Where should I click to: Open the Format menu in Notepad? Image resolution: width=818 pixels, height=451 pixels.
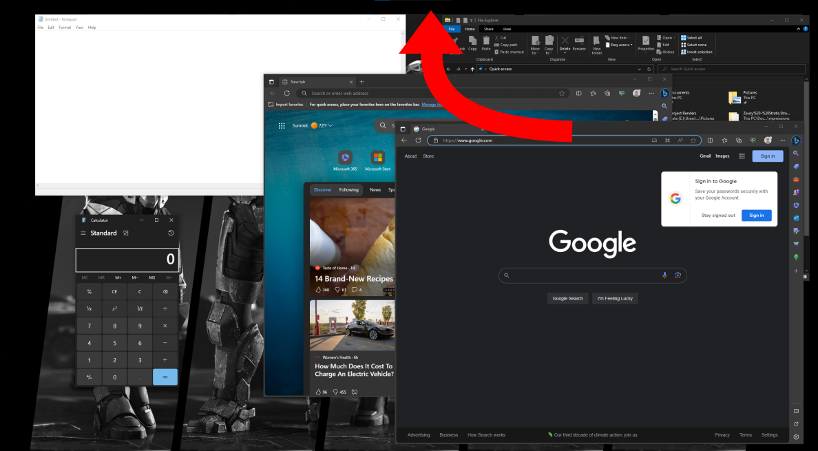(65, 28)
